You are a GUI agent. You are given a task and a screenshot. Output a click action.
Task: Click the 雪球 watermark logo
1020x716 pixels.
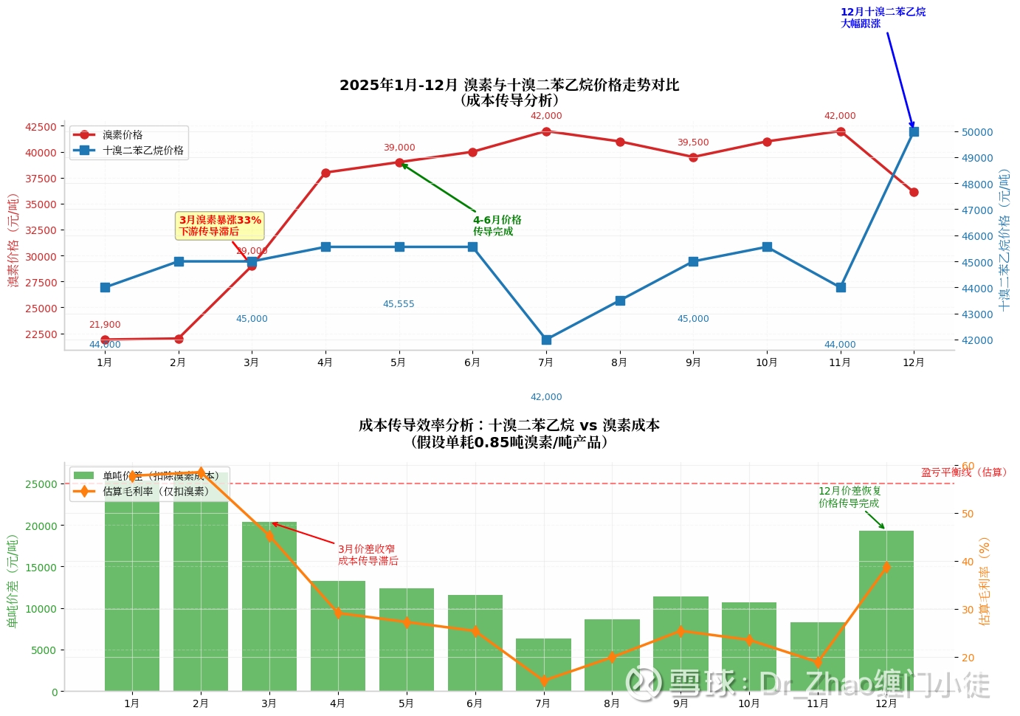[644, 684]
